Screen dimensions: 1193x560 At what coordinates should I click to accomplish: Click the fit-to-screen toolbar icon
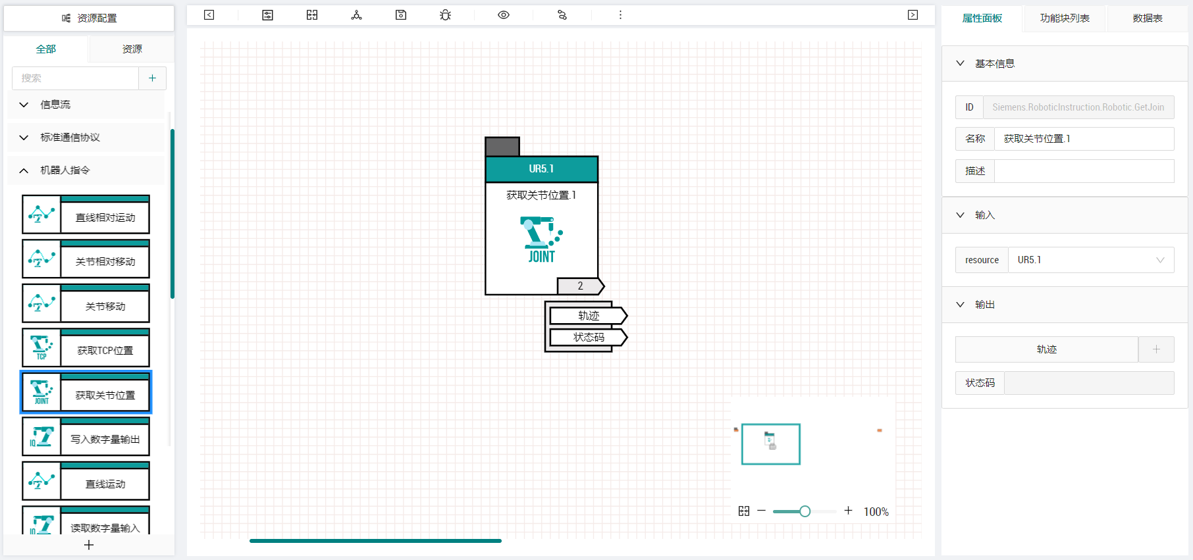(x=312, y=15)
